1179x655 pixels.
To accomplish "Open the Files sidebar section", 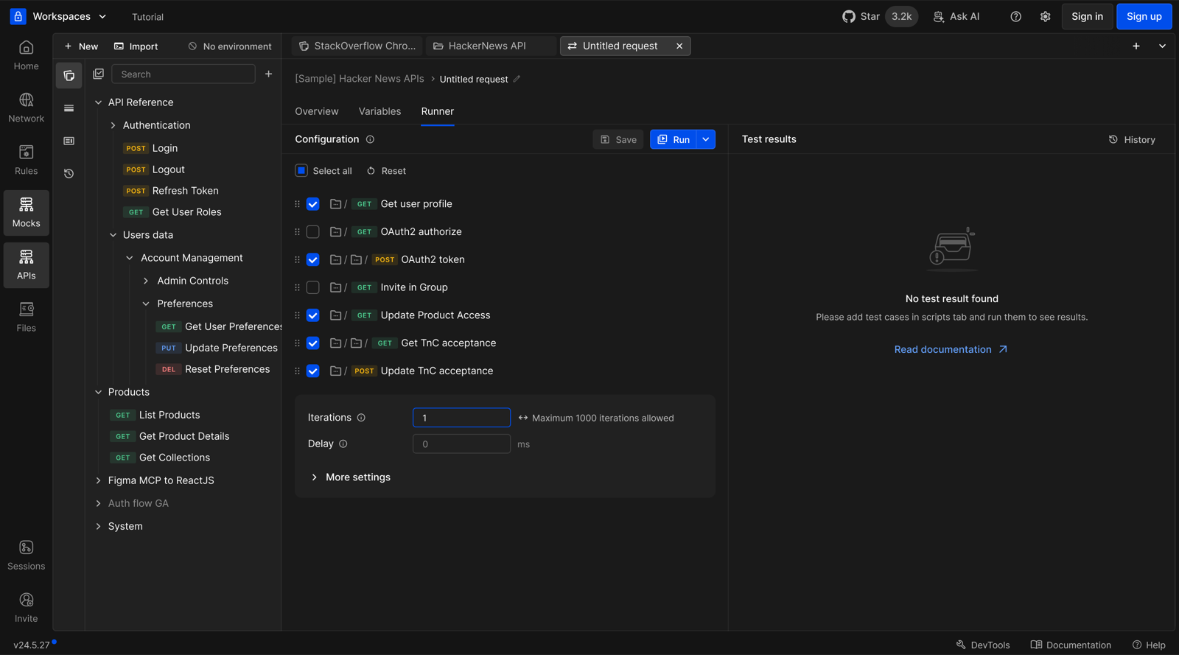I will [27, 318].
